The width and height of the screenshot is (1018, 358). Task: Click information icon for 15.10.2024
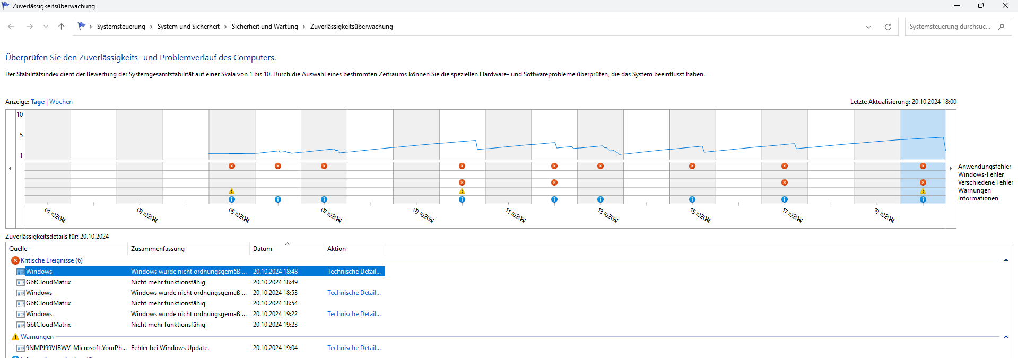click(x=692, y=199)
